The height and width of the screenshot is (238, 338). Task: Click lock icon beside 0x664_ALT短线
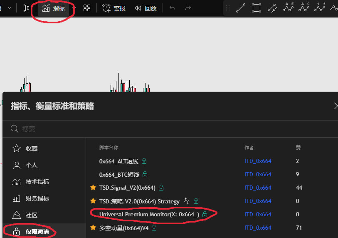coord(144,161)
